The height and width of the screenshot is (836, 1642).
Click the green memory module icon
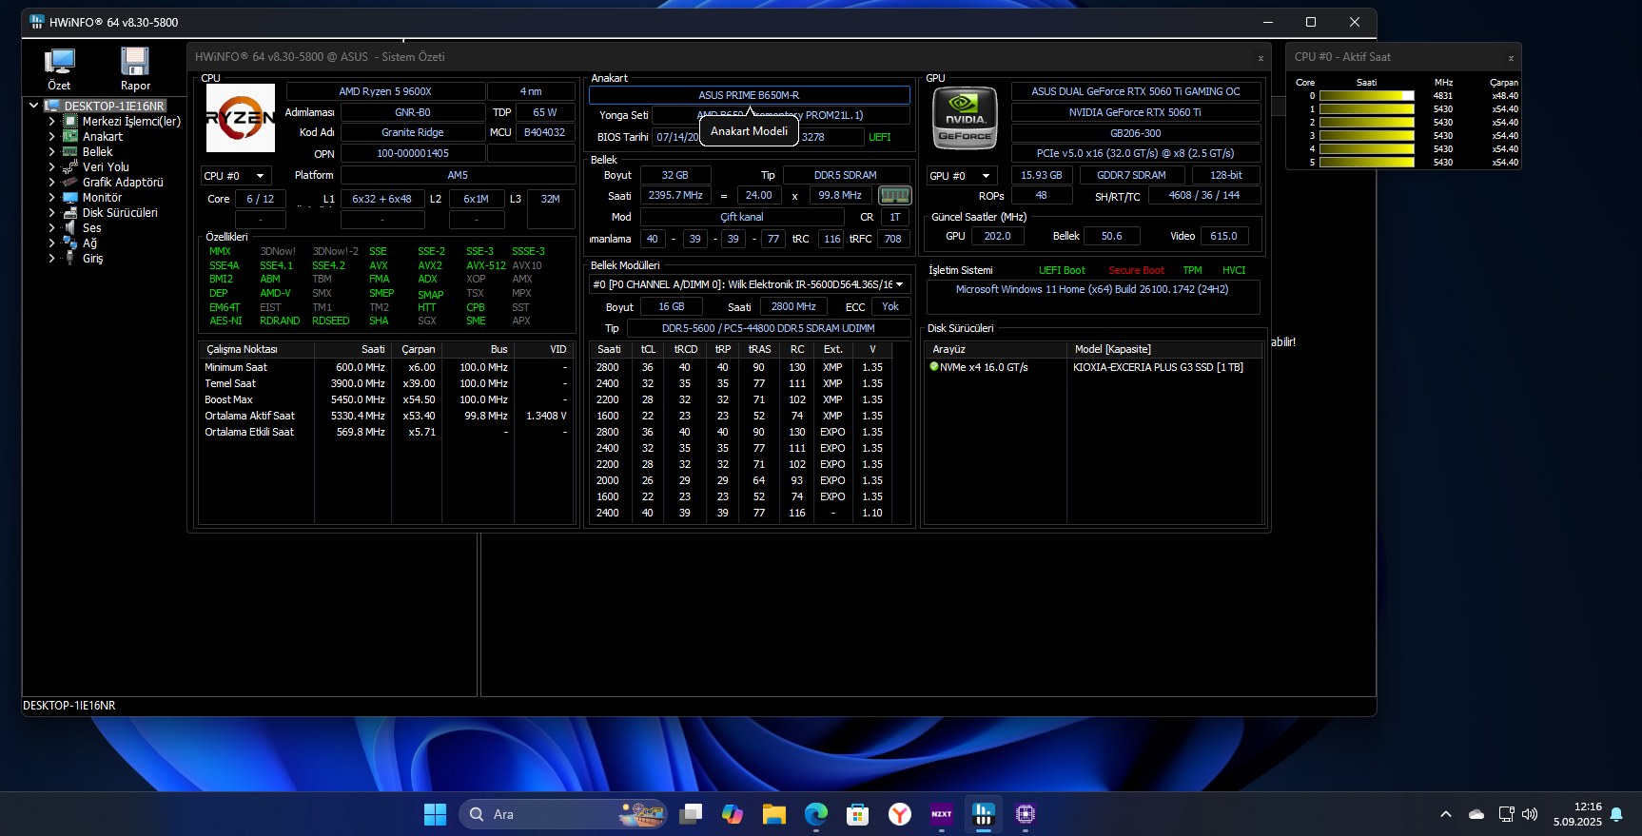(x=894, y=196)
